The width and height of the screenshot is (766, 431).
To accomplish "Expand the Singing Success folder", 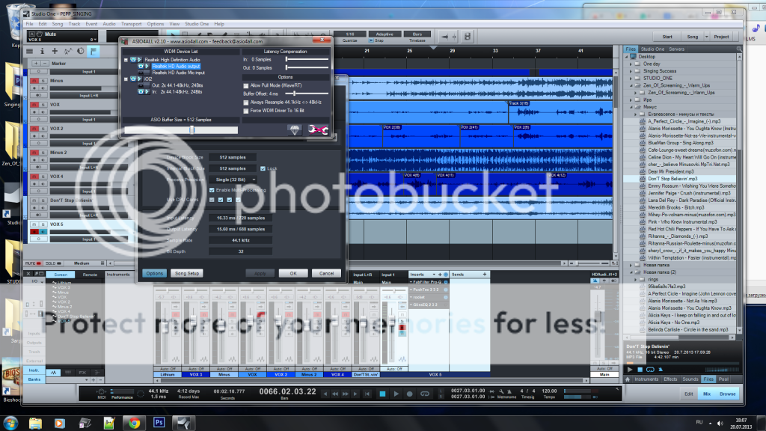I will click(631, 71).
